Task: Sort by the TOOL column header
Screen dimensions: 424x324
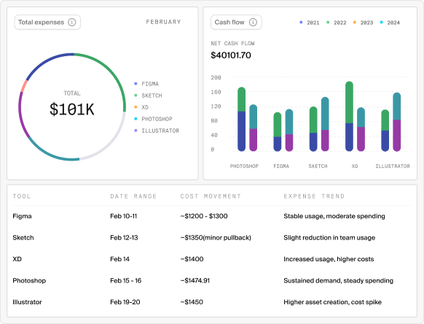Action: point(22,196)
